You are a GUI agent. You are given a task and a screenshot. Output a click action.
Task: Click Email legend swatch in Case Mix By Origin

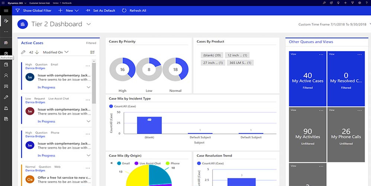[119, 163]
